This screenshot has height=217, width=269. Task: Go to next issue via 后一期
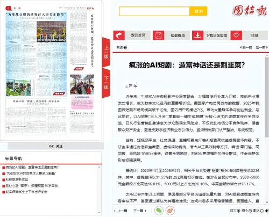(261, 47)
